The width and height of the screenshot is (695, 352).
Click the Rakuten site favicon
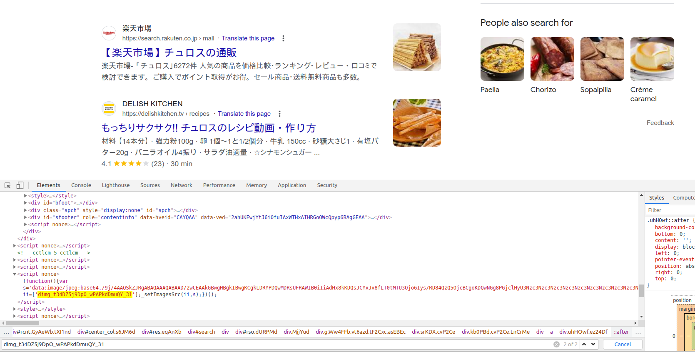tap(109, 33)
